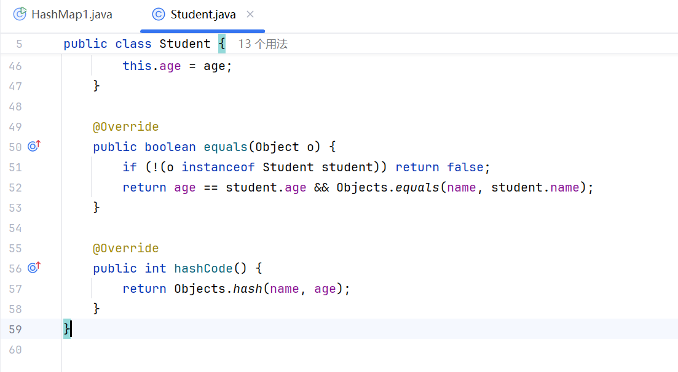
Task: Click this.age assignment on line 46
Action: pyautogui.click(x=177, y=66)
